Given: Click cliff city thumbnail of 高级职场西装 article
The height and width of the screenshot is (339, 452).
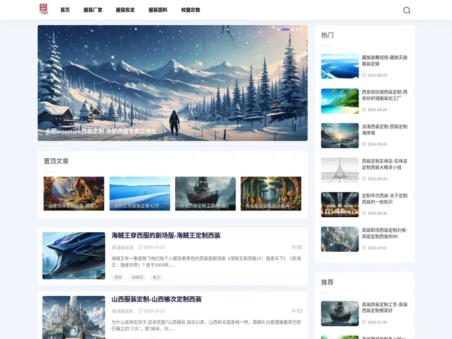Looking at the screenshot, I should point(340,239).
